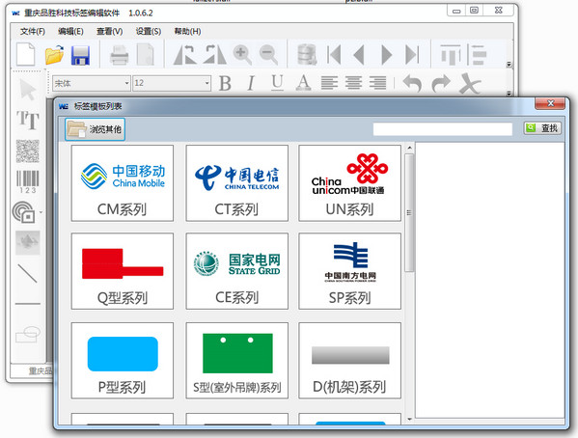Screen dimensions: 578x438
Task: Click the page preview icon beside printer
Action: [x=146, y=55]
